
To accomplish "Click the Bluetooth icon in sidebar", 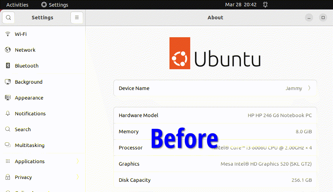I will point(8,66).
